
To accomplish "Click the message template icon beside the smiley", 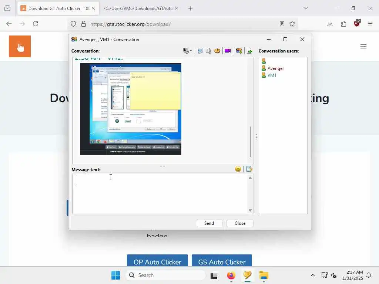I will (x=249, y=169).
